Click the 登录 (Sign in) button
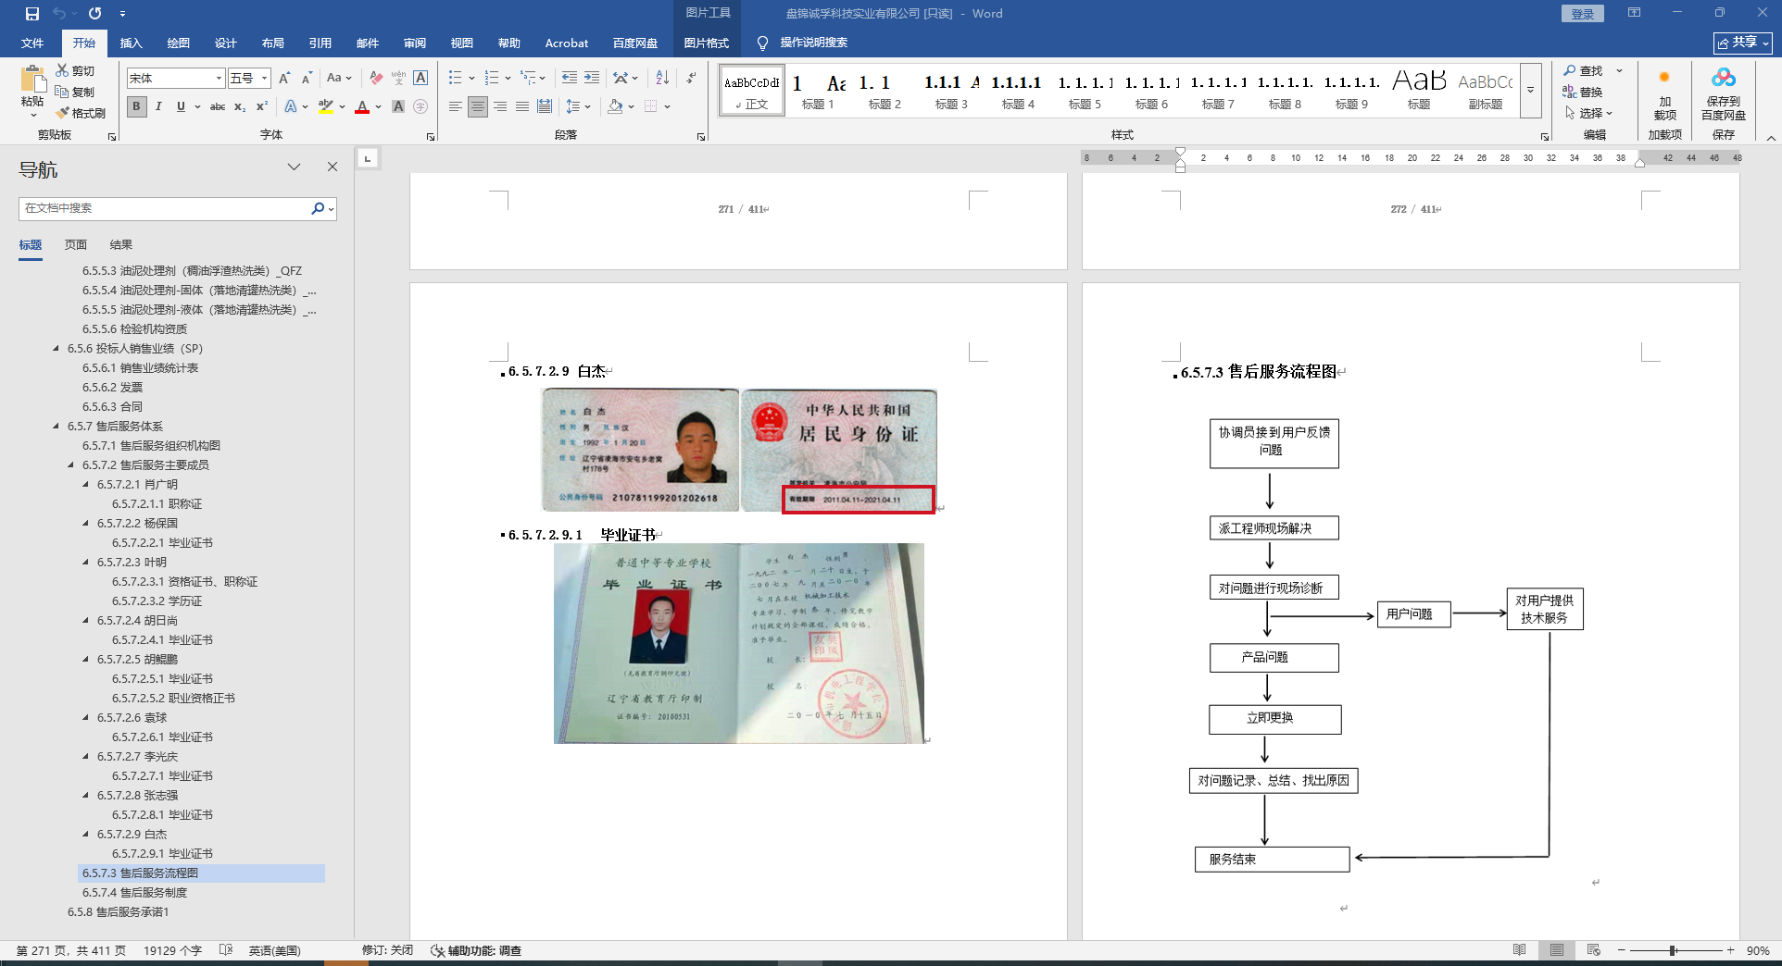Viewport: 1782px width, 966px height. [1583, 14]
